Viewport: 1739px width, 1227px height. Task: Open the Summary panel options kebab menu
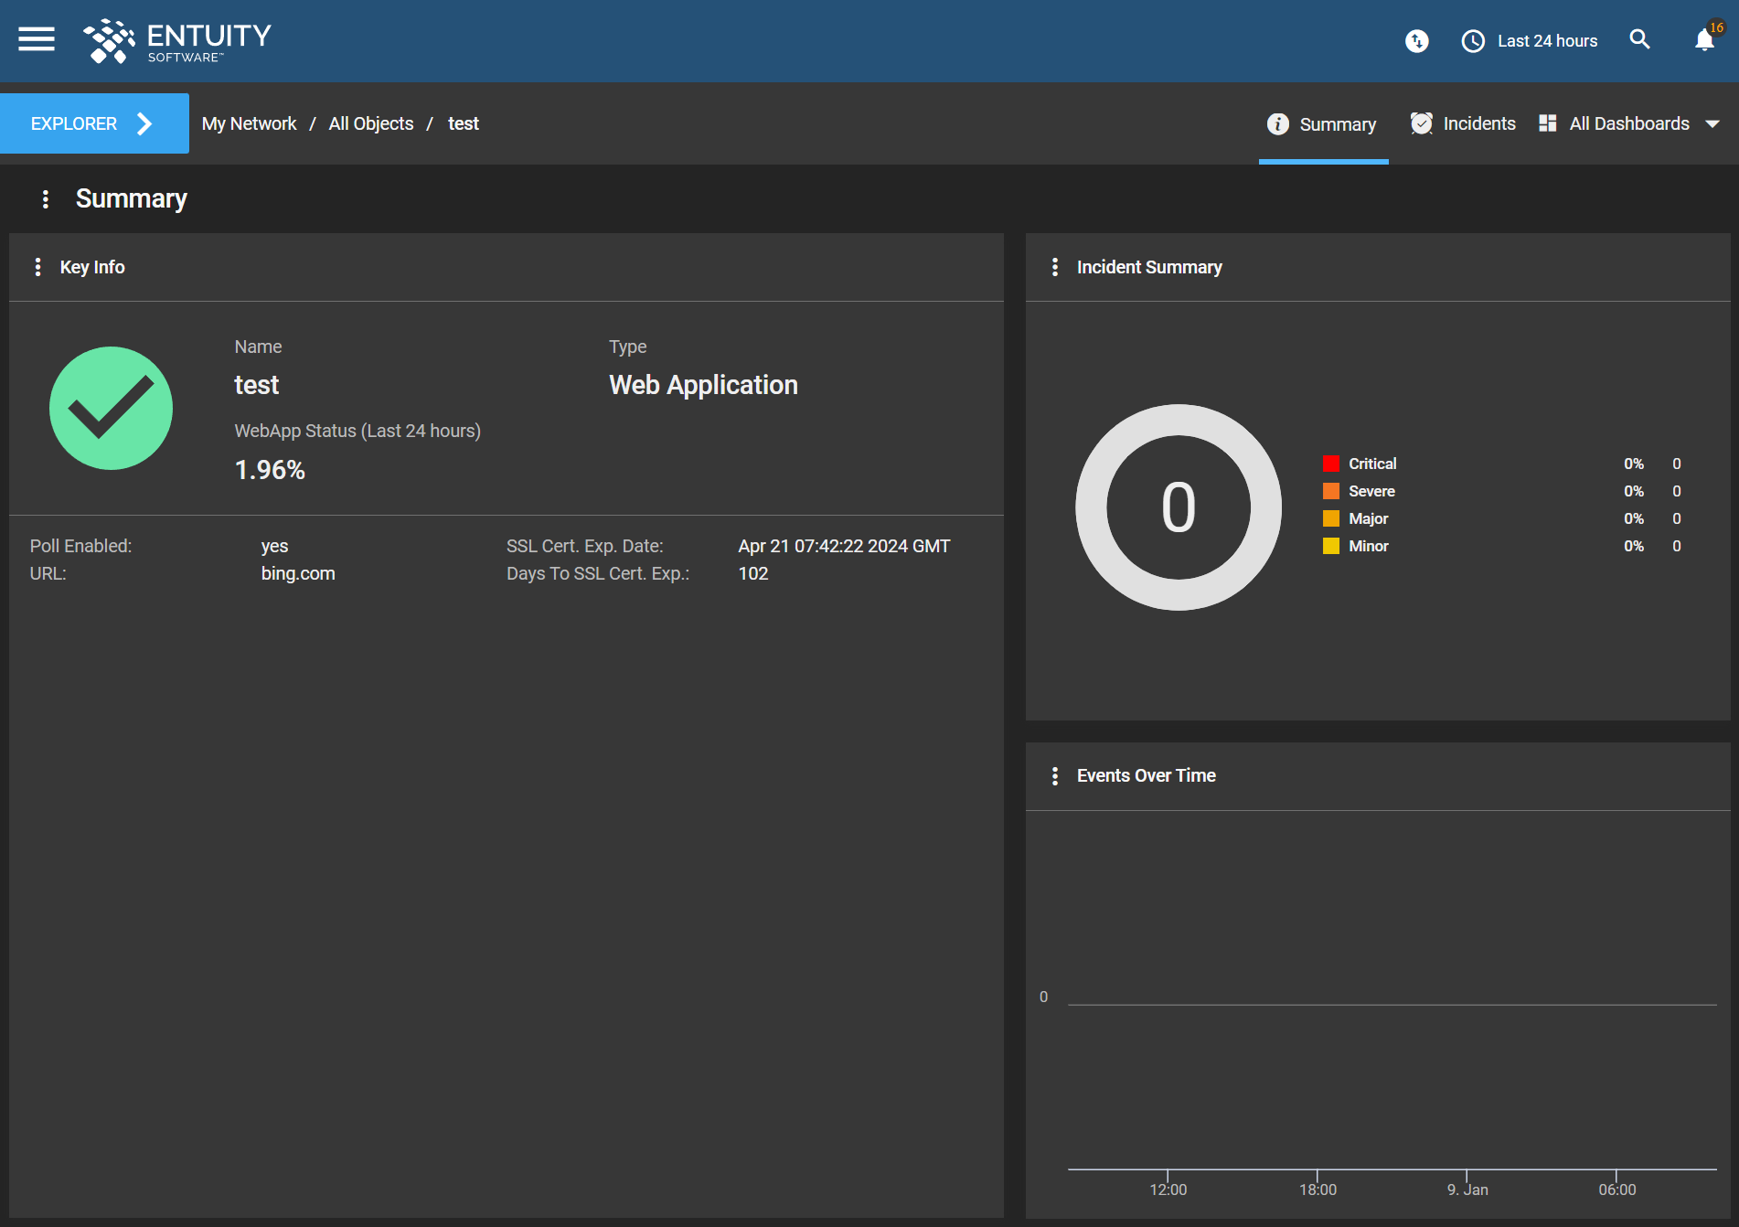(x=46, y=198)
